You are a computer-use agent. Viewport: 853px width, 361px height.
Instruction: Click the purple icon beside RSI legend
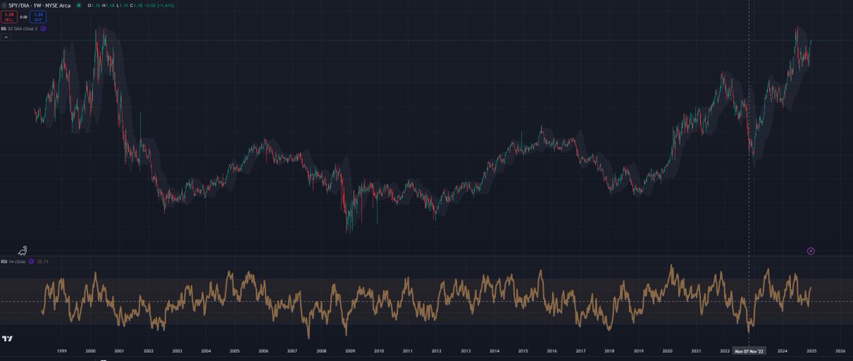[31, 262]
